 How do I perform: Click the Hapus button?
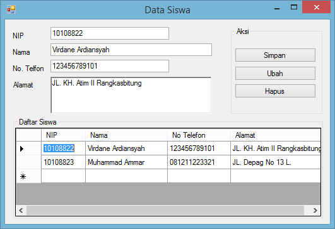point(275,91)
